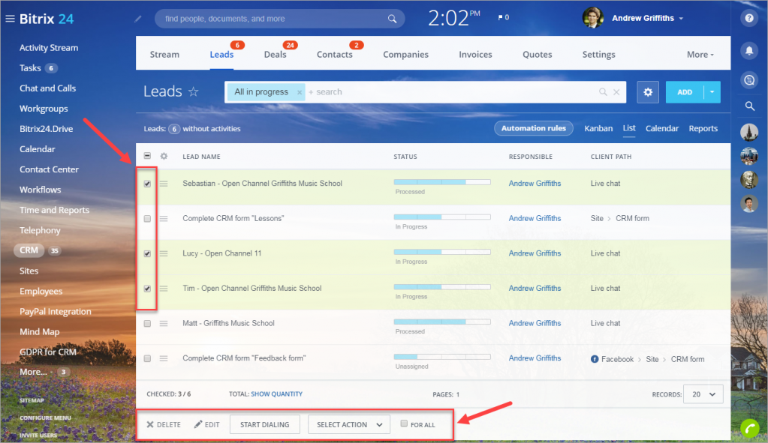
Task: Open Andrew Griffiths user menu
Action: tap(648, 18)
